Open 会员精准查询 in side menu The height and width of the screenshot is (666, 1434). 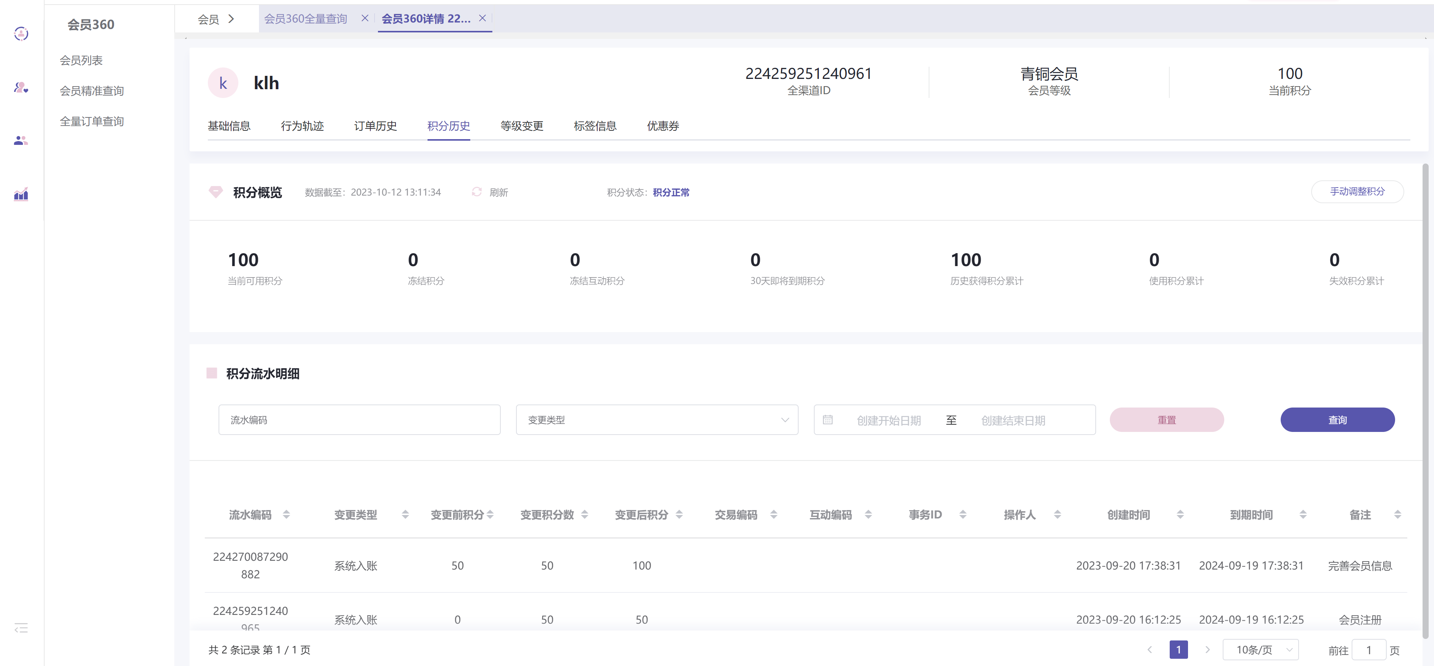[x=92, y=91]
